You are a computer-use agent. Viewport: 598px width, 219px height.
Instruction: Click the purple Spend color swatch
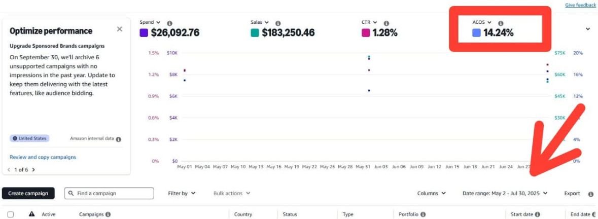[x=144, y=33]
